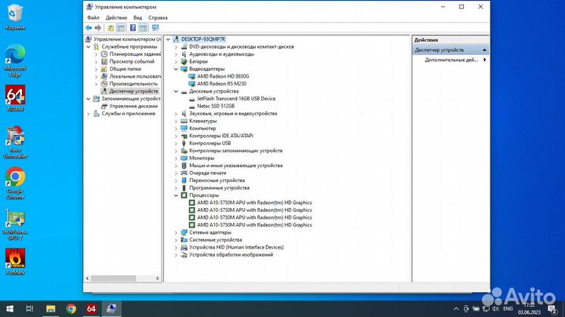Select Очереди печати category
The height and width of the screenshot is (317, 565).
(207, 173)
